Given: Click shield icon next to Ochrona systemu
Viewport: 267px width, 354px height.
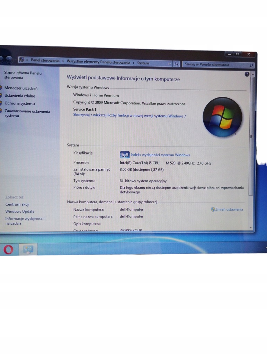Looking at the screenshot, I should [x=1, y=103].
